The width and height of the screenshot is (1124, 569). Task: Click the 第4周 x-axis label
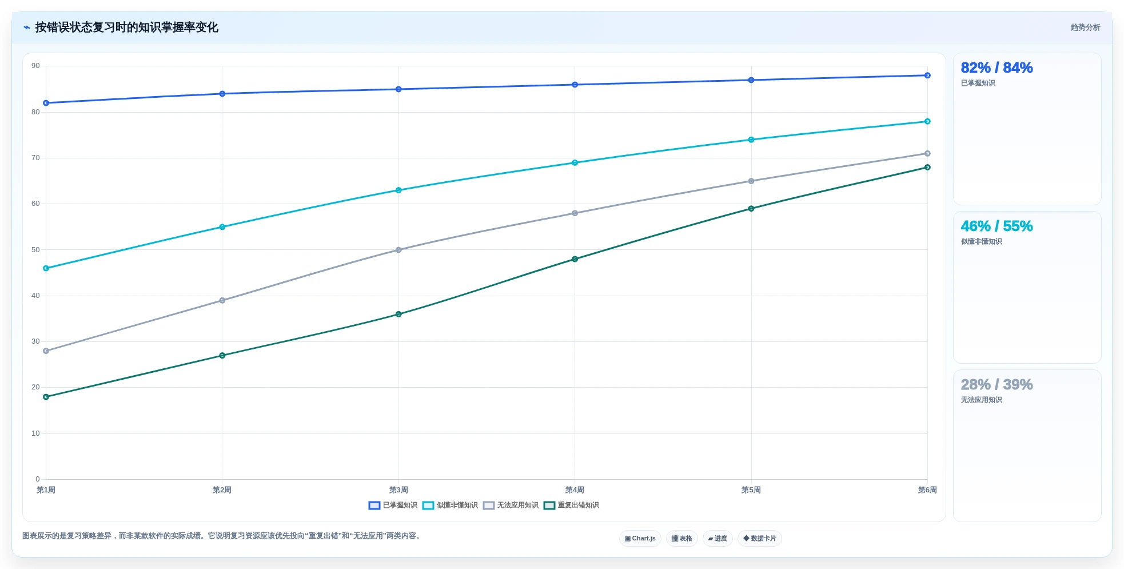tap(575, 490)
